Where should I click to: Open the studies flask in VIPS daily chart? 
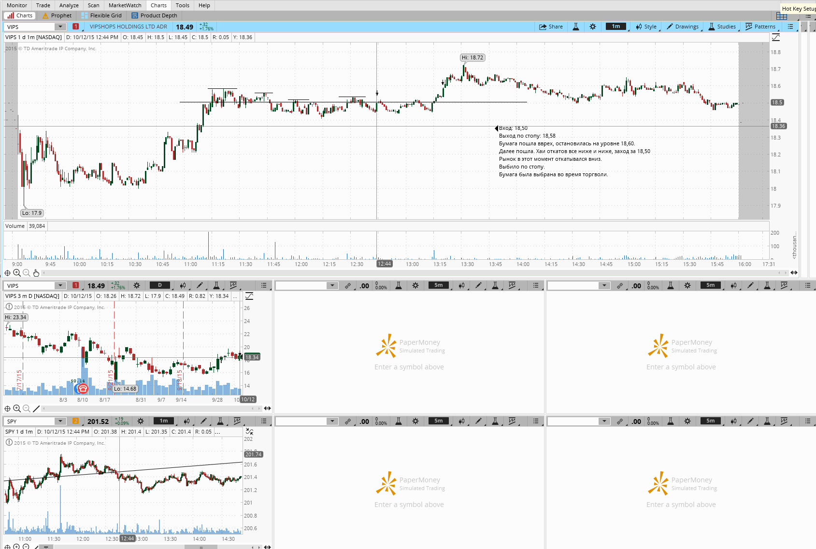216,285
